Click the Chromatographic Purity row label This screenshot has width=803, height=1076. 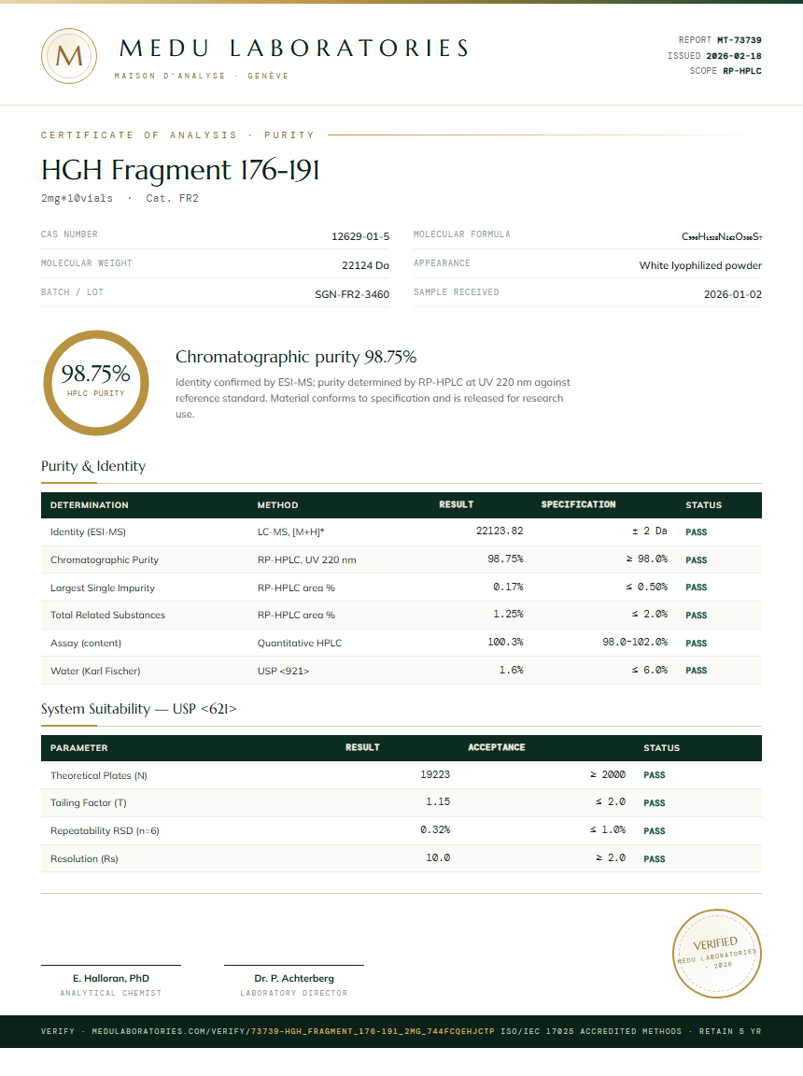(105, 560)
